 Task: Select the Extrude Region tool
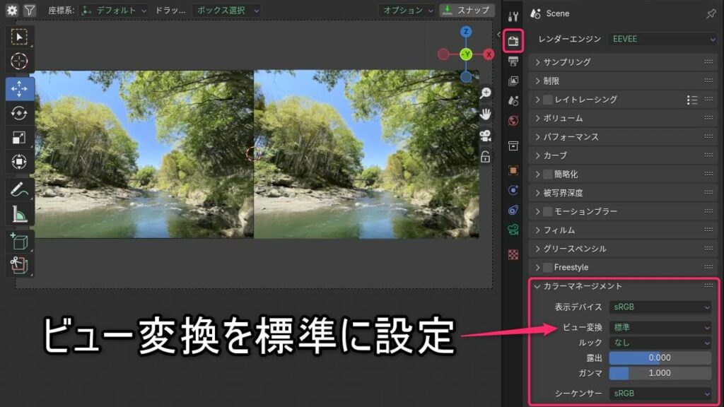[x=19, y=265]
